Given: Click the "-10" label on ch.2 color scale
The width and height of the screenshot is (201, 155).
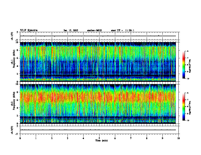Looking at the screenshot, I should tap(188, 121).
